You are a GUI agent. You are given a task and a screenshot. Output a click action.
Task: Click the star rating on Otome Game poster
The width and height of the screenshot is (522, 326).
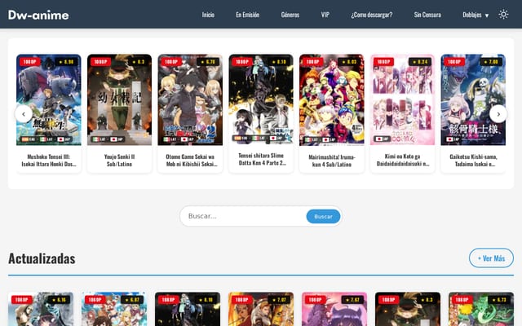pos(208,62)
